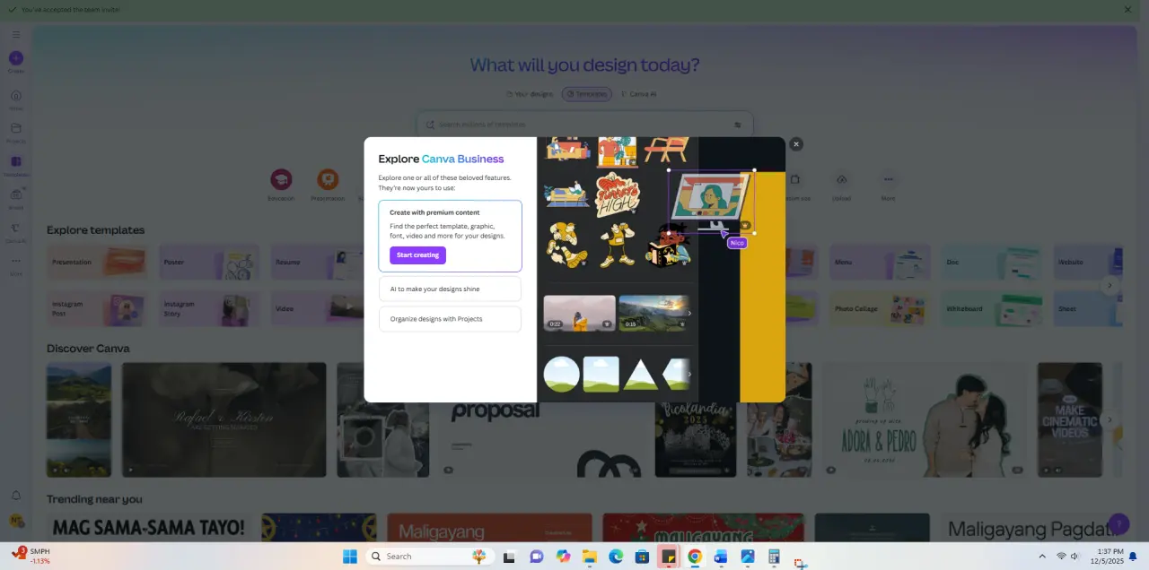
Task: Click the Windows taskbar Search box
Action: click(x=431, y=557)
